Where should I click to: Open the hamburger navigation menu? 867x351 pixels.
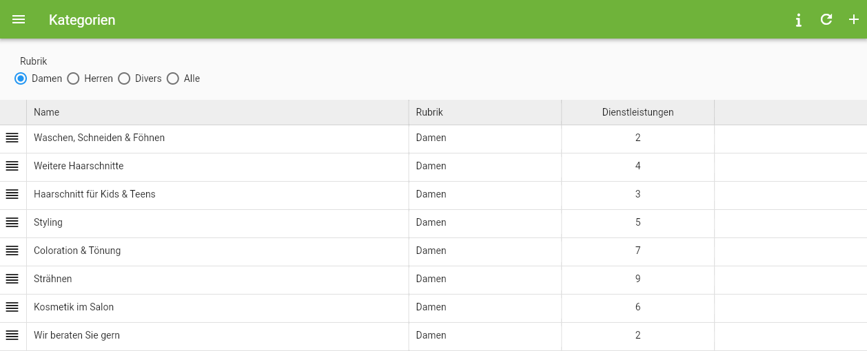pos(19,20)
